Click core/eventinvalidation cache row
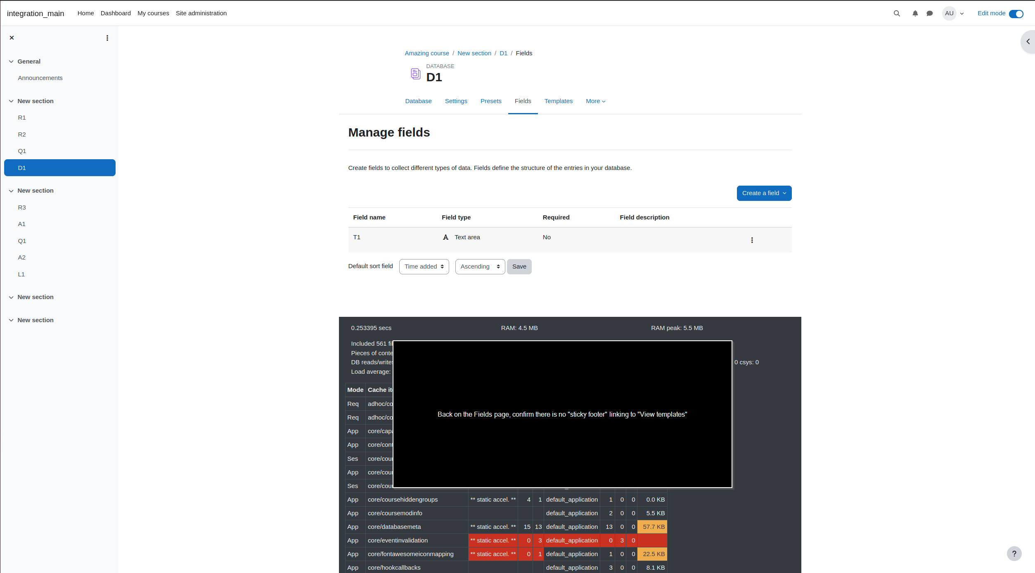This screenshot has height=573, width=1035. [x=506, y=540]
